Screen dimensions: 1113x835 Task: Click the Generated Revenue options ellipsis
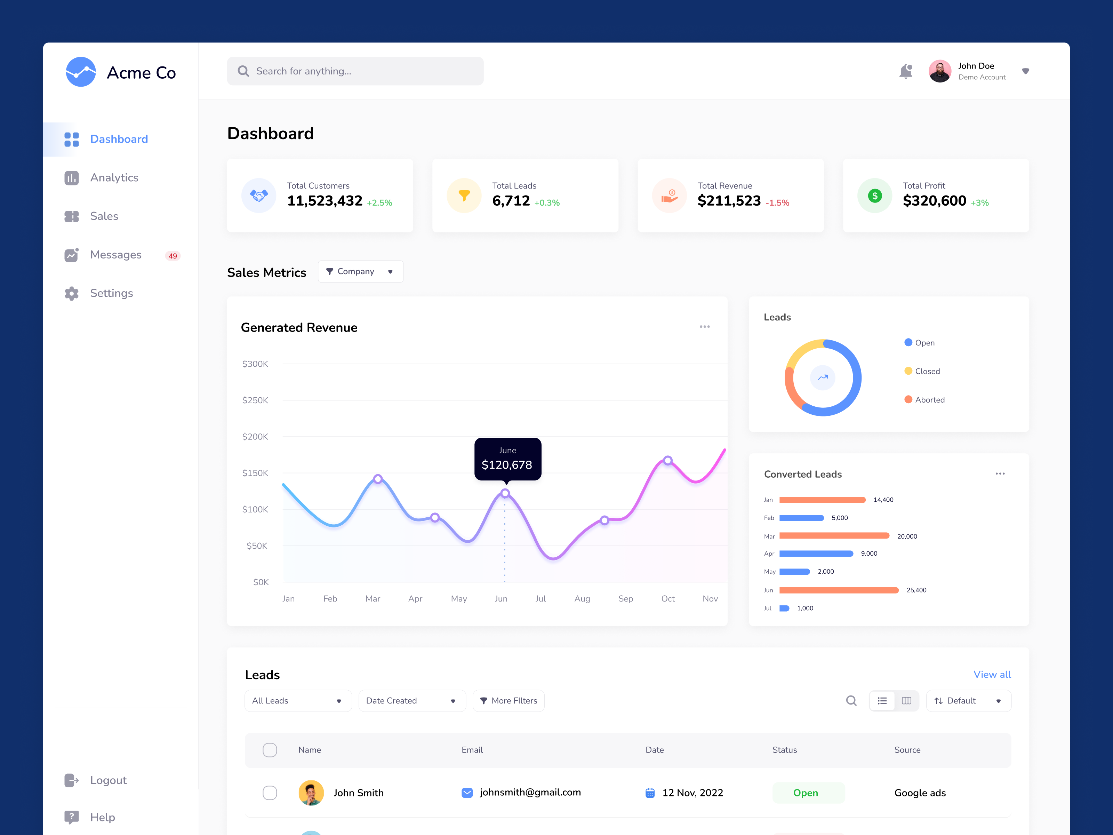point(704,327)
